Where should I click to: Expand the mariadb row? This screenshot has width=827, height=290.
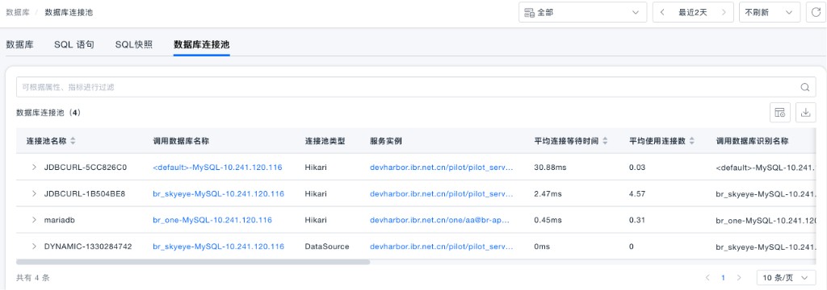pos(34,220)
